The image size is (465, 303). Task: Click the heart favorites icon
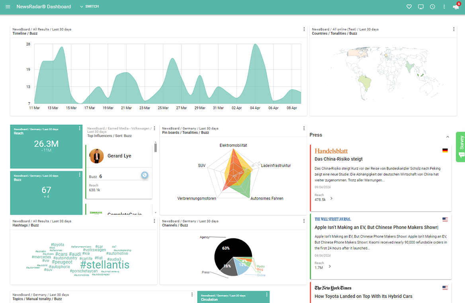[409, 7]
